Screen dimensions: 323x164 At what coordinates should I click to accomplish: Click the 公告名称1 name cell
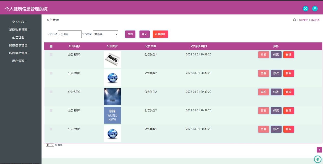click(x=74, y=129)
